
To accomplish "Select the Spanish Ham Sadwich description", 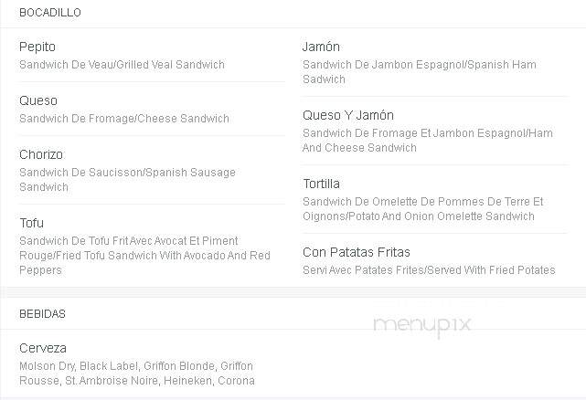I will pyautogui.click(x=420, y=72).
